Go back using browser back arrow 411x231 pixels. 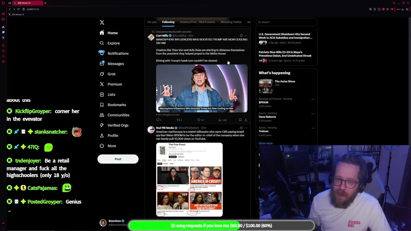(10, 9)
